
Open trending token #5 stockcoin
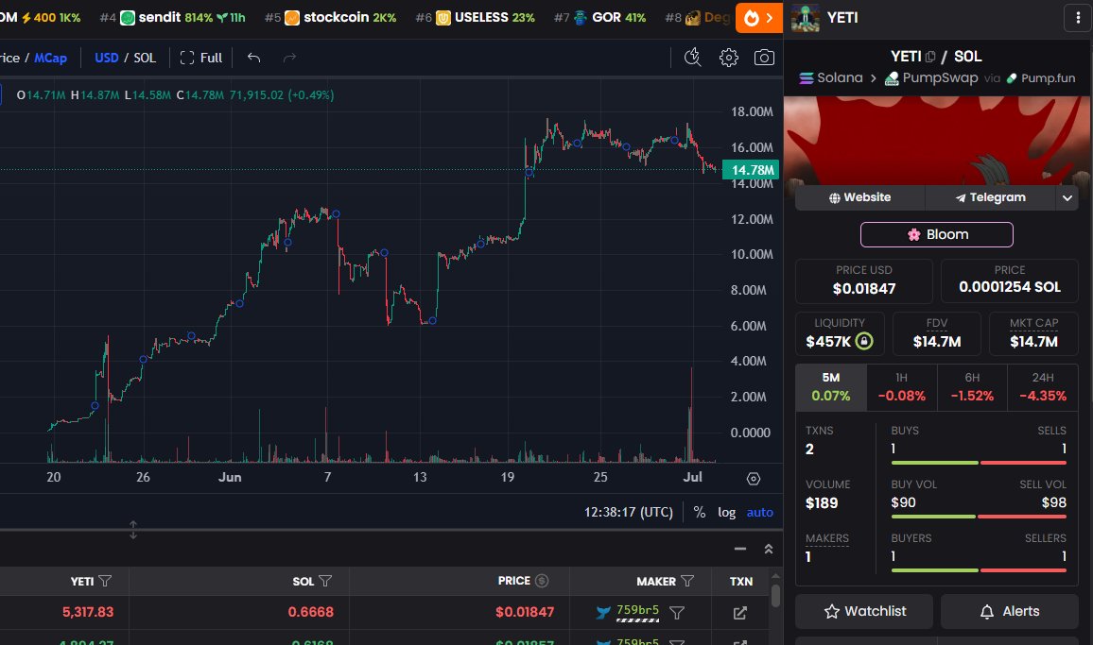(330, 17)
